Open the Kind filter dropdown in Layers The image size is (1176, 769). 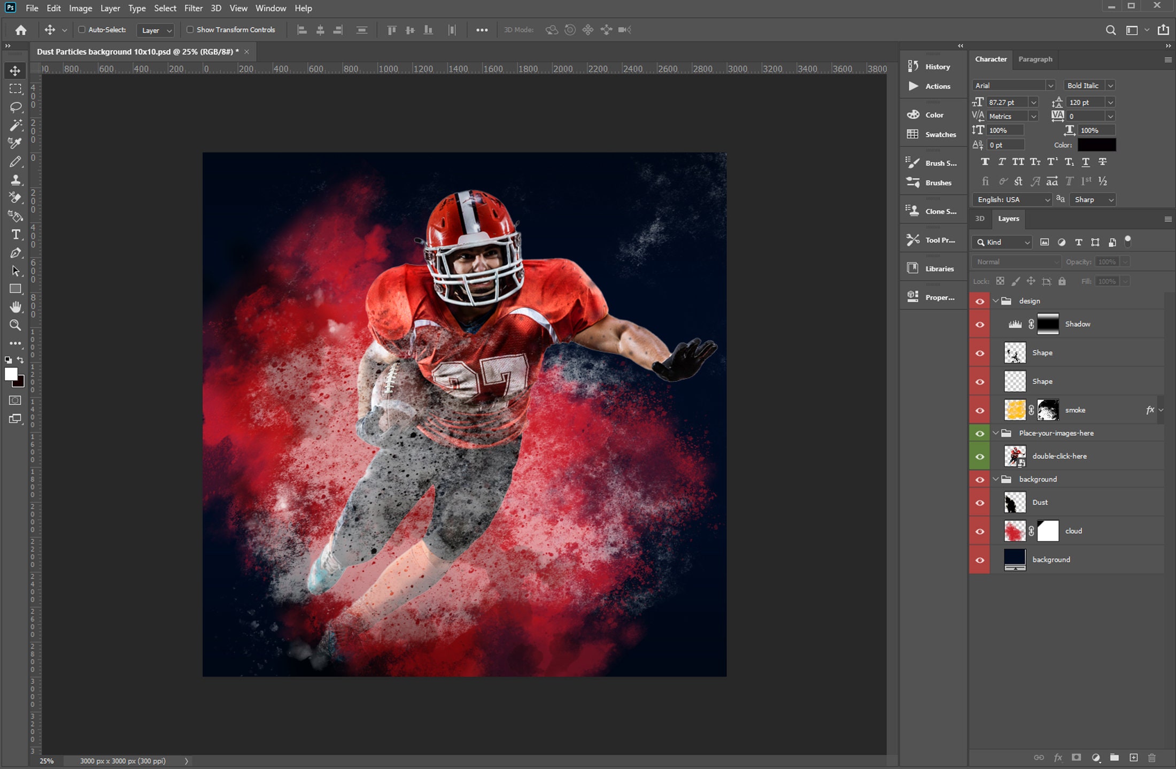1026,242
